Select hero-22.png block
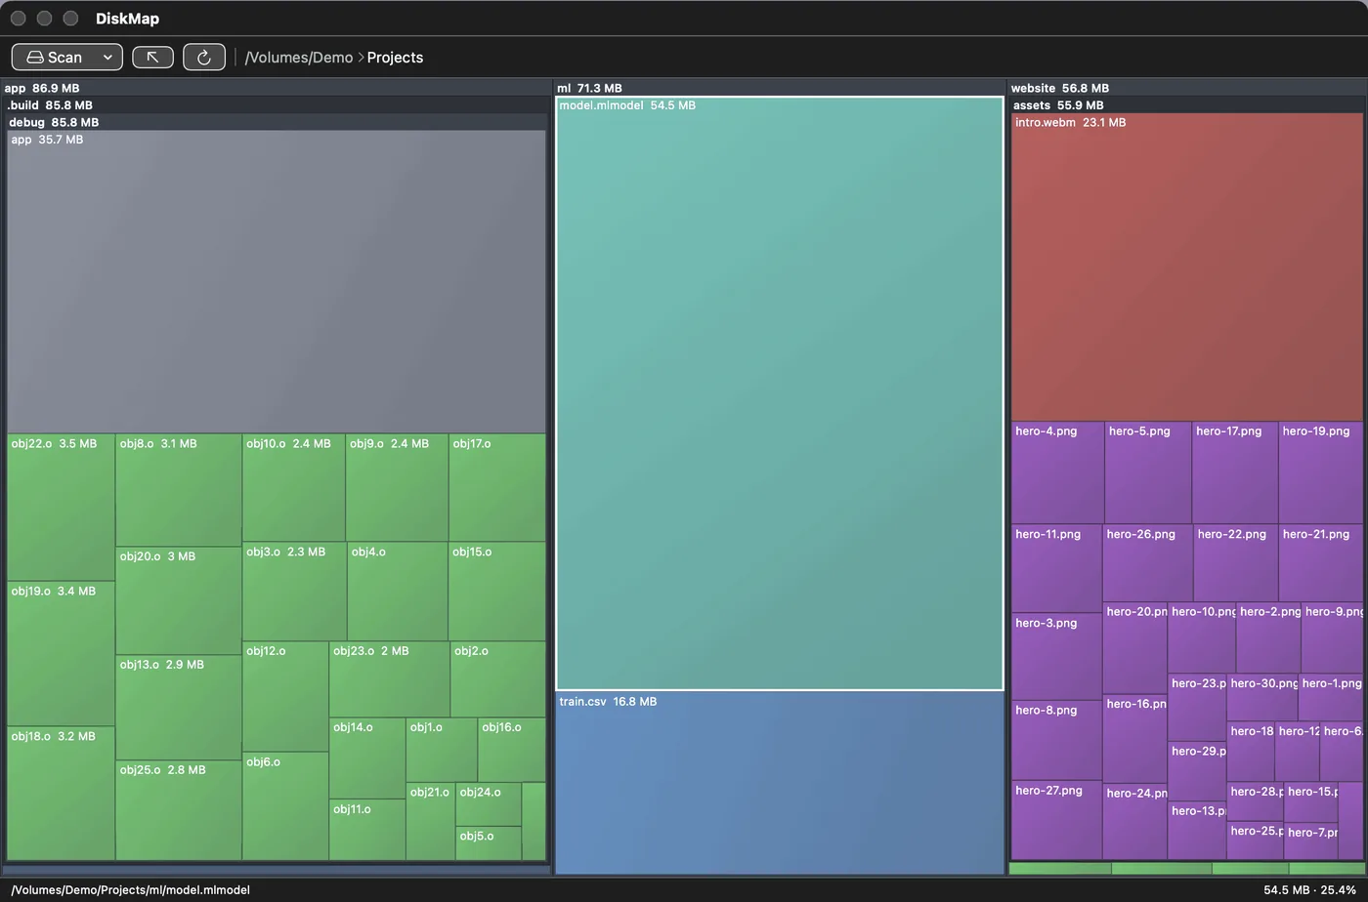This screenshot has height=902, width=1368. click(1236, 563)
